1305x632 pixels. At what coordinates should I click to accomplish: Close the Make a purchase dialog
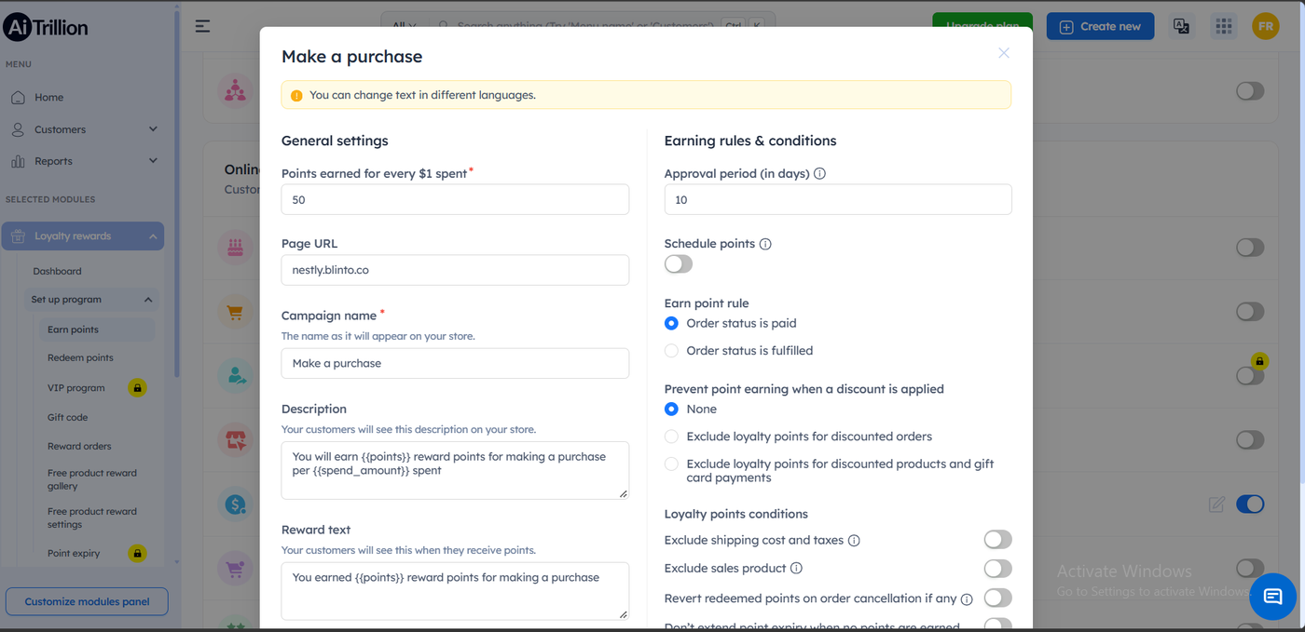1004,53
